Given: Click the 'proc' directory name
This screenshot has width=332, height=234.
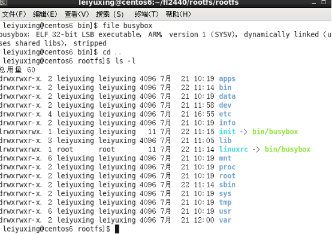Looking at the screenshot, I should point(227,167).
